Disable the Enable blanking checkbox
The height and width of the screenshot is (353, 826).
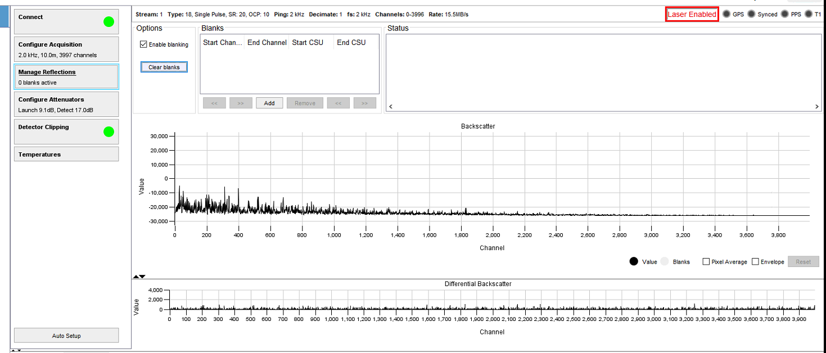click(144, 44)
